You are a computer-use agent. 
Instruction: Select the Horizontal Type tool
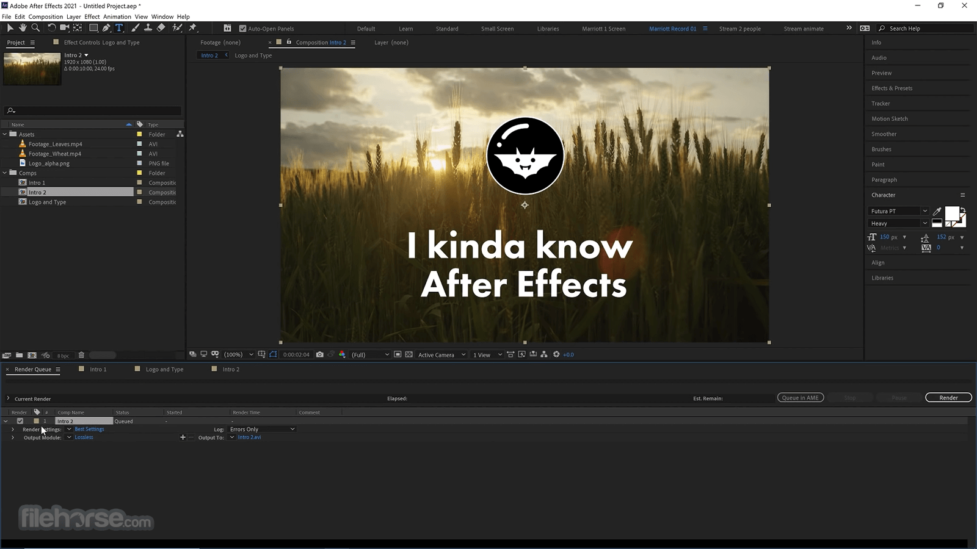pos(119,27)
